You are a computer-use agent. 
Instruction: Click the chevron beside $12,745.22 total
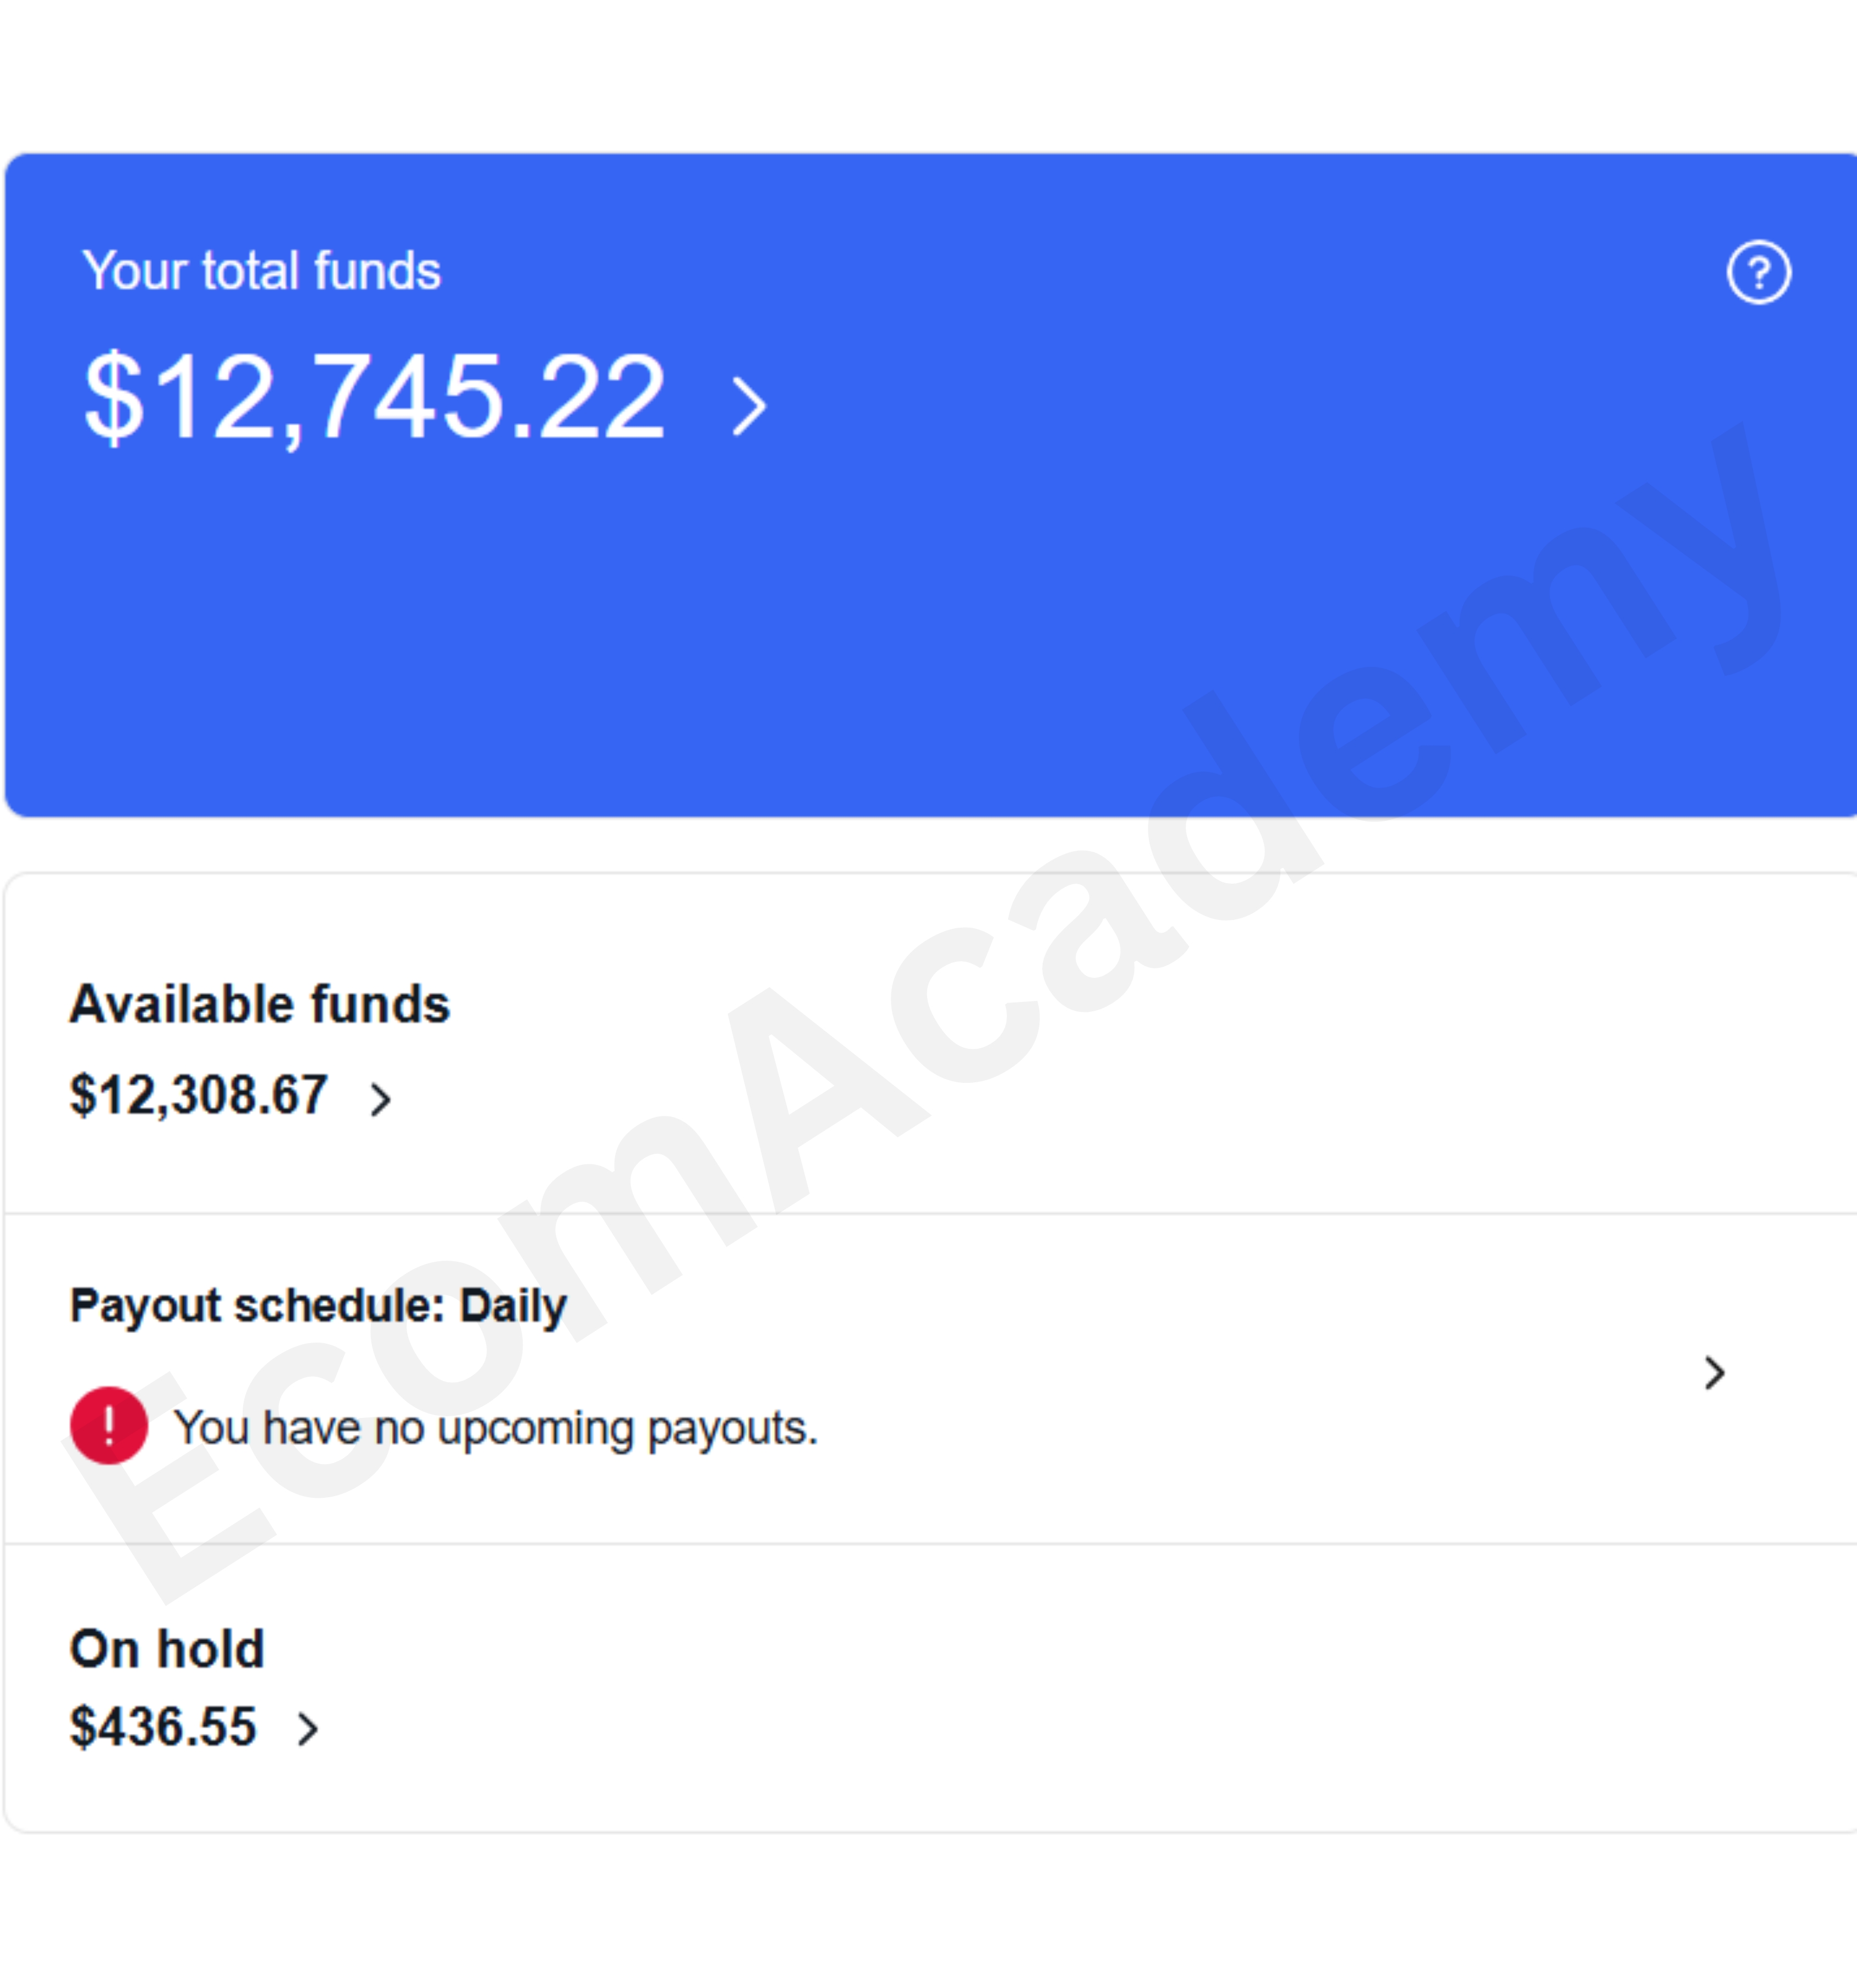click(x=748, y=405)
